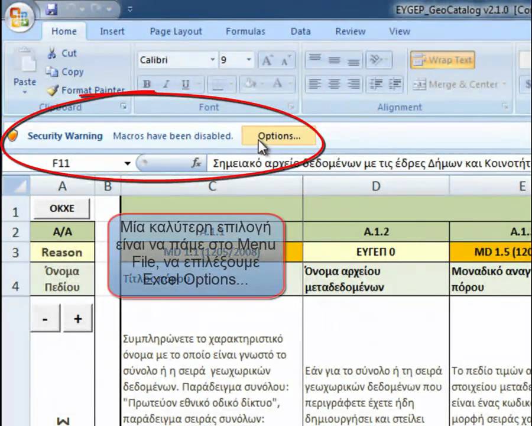
Task: Open the Insert ribbon tab
Action: point(112,31)
